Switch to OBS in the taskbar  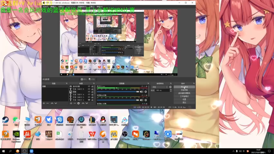click(24, 151)
